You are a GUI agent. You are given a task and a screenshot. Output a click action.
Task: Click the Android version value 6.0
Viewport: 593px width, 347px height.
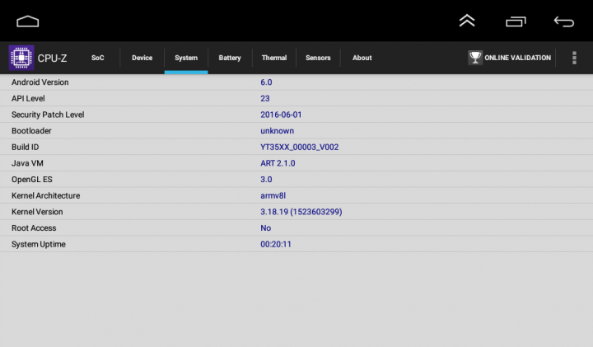click(x=266, y=82)
